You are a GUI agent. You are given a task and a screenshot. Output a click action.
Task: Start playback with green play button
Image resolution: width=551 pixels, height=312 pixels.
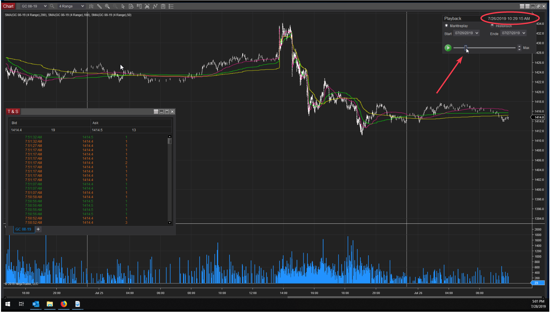click(448, 48)
